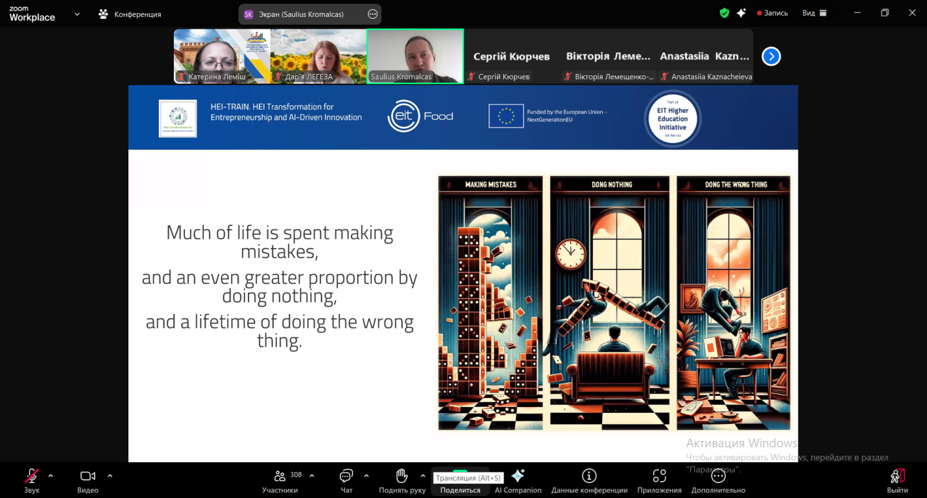
Task: Click the Doing Nothing illustration panel
Action: click(x=610, y=303)
